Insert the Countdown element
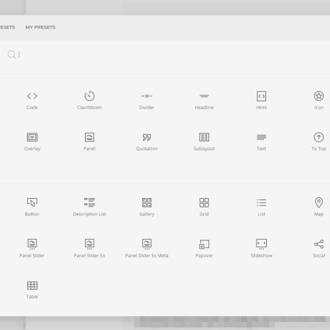The height and width of the screenshot is (330, 330). pyautogui.click(x=89, y=100)
